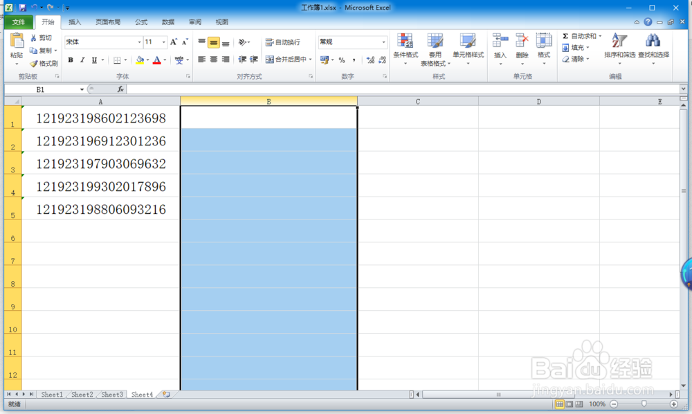Switch to the Insert (插入) ribbon tab
This screenshot has height=414, width=692.
click(x=75, y=22)
